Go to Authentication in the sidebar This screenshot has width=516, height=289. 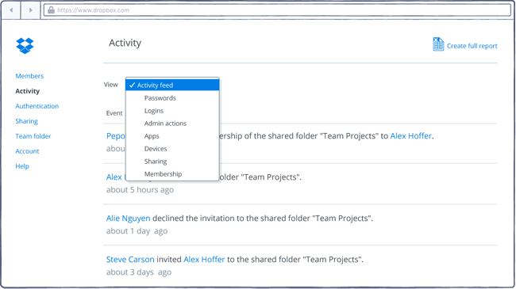(x=37, y=106)
